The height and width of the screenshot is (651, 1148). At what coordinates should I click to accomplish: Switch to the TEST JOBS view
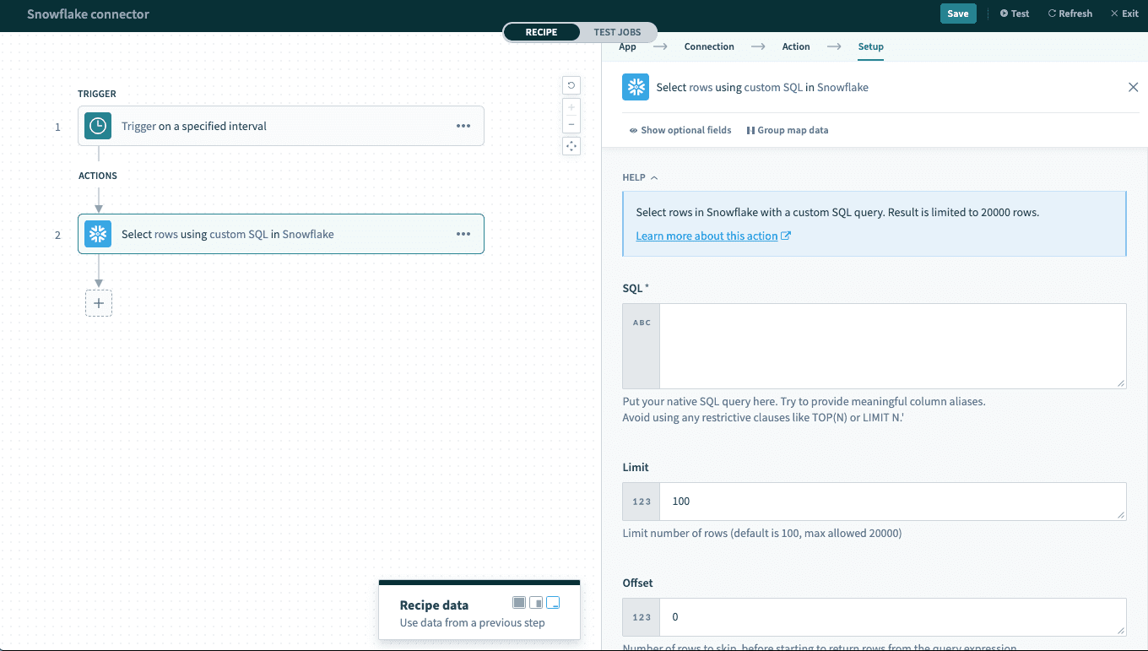click(x=617, y=32)
